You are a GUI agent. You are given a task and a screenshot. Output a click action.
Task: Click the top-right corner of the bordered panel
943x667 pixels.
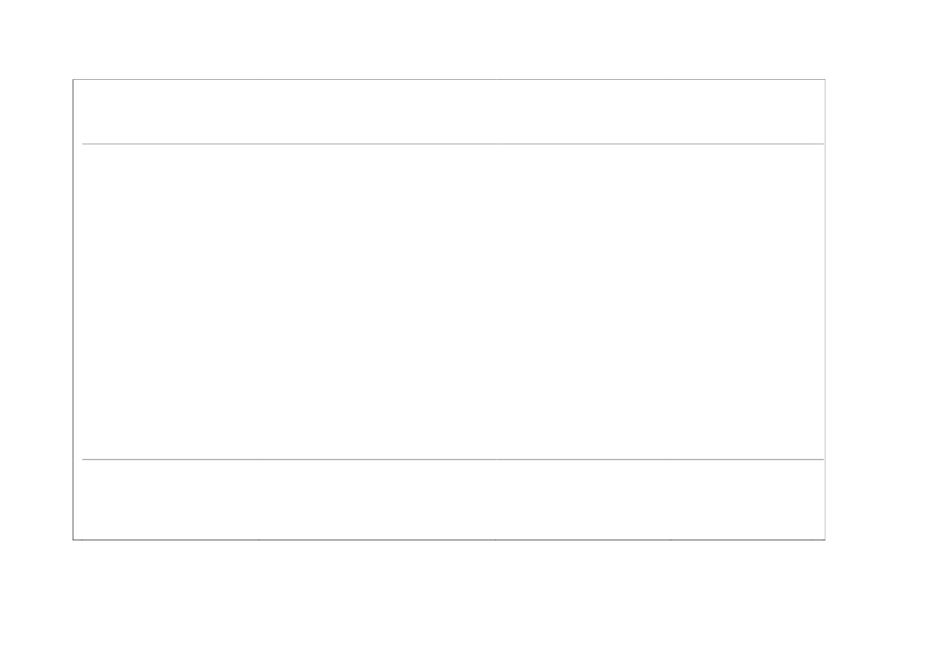[x=824, y=80]
